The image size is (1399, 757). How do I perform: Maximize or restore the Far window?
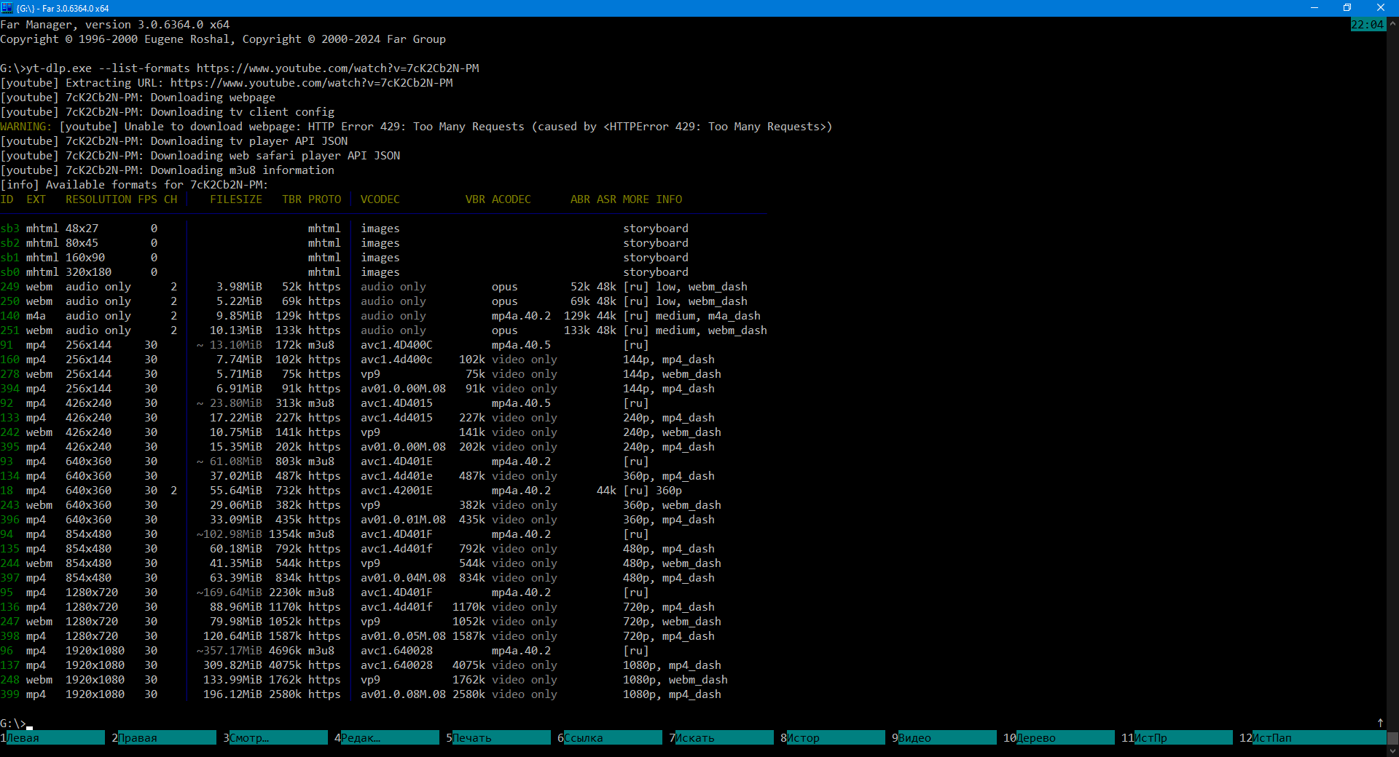click(1347, 8)
